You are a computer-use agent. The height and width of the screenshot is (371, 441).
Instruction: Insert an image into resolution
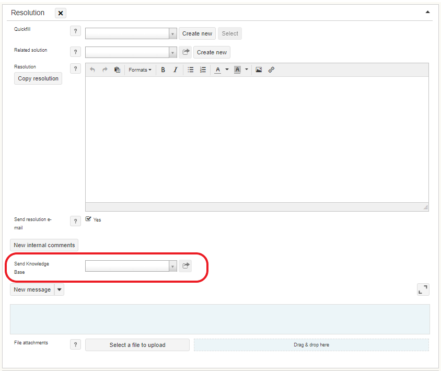(x=259, y=69)
